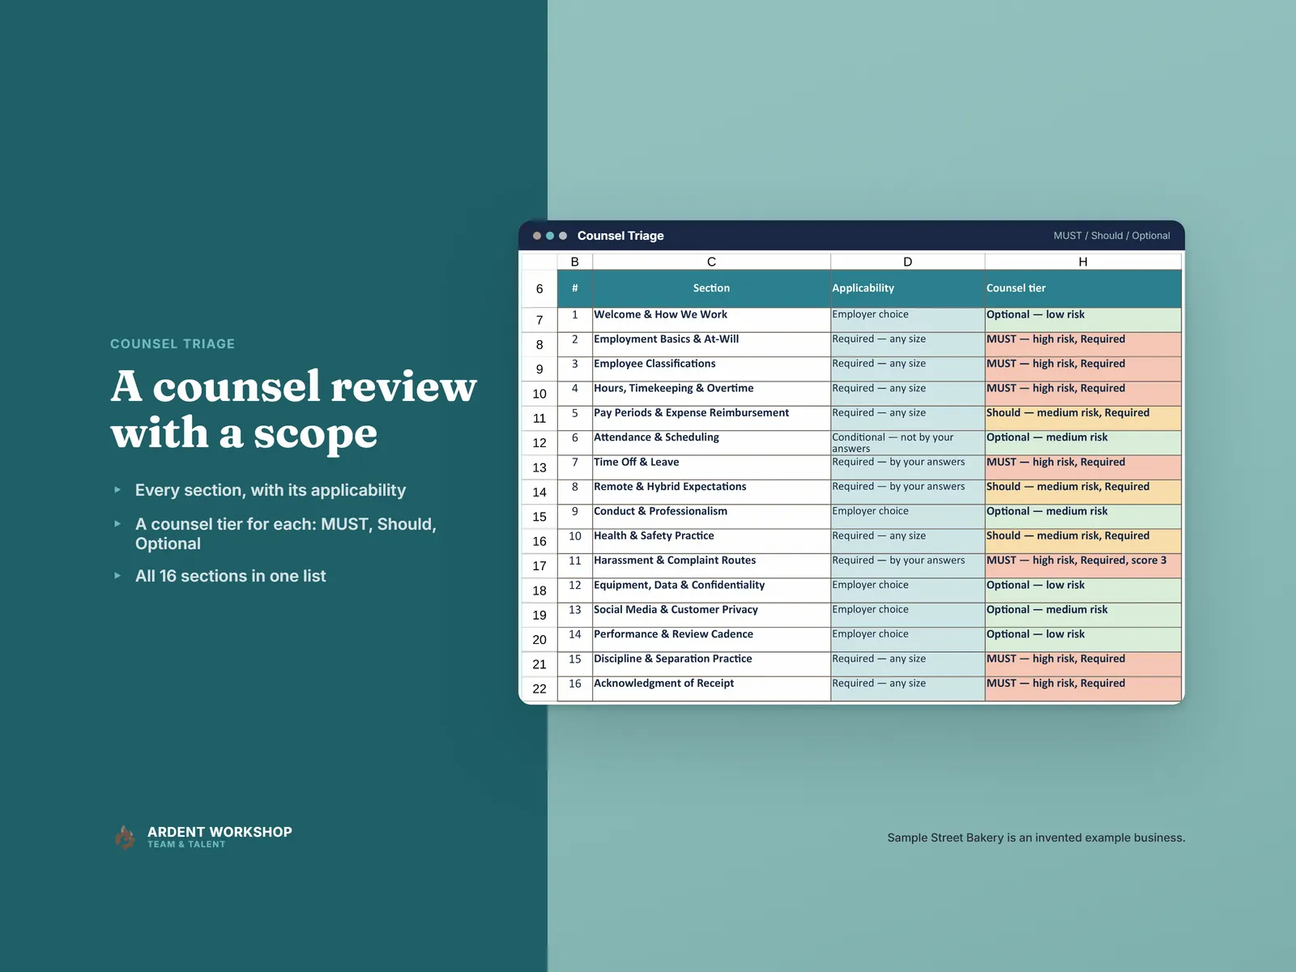Screen dimensions: 1296x972
Task: Select the "Remote & Hybrid Expectations" cell
Action: click(x=711, y=492)
